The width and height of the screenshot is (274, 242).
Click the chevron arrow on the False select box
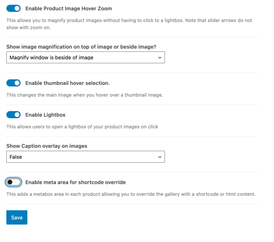click(159, 157)
